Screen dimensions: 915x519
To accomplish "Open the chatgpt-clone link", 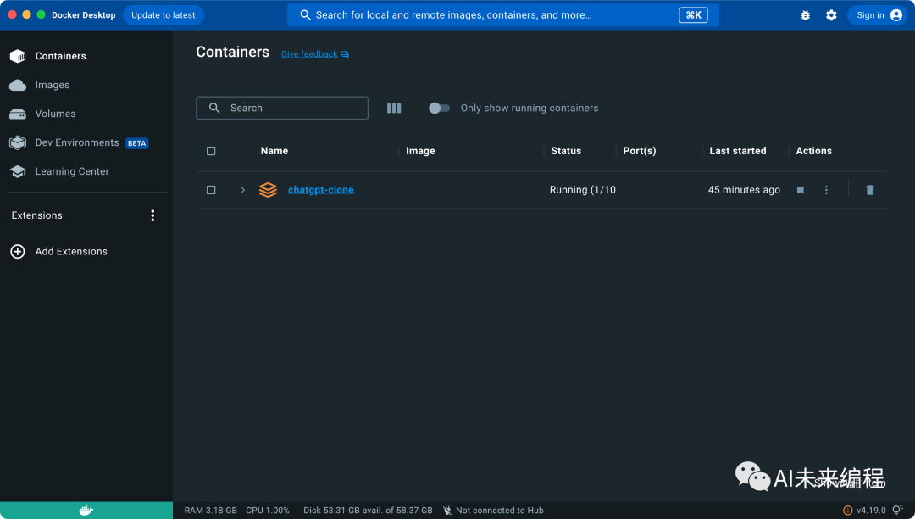I will (x=321, y=190).
